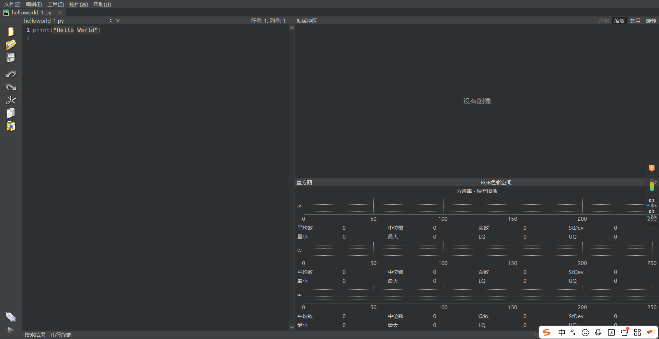Open the 工具(T) menu

tap(56, 4)
